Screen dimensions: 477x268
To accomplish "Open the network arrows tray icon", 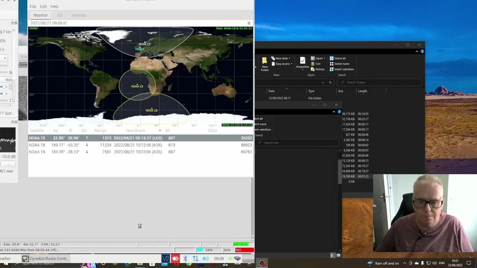I will click(195, 259).
